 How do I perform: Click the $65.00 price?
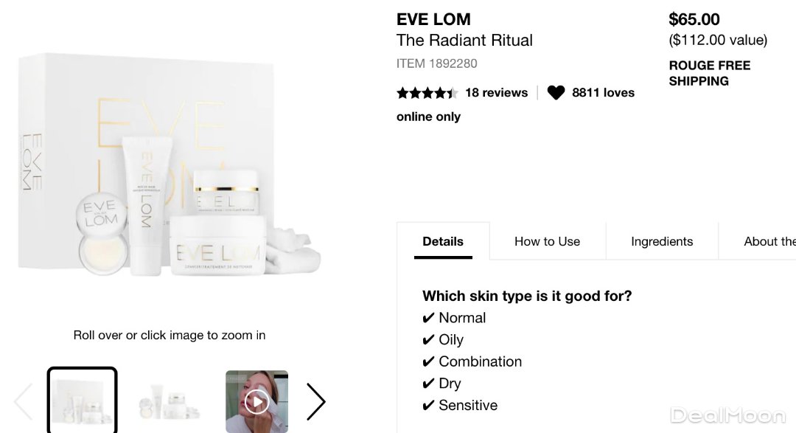click(694, 19)
